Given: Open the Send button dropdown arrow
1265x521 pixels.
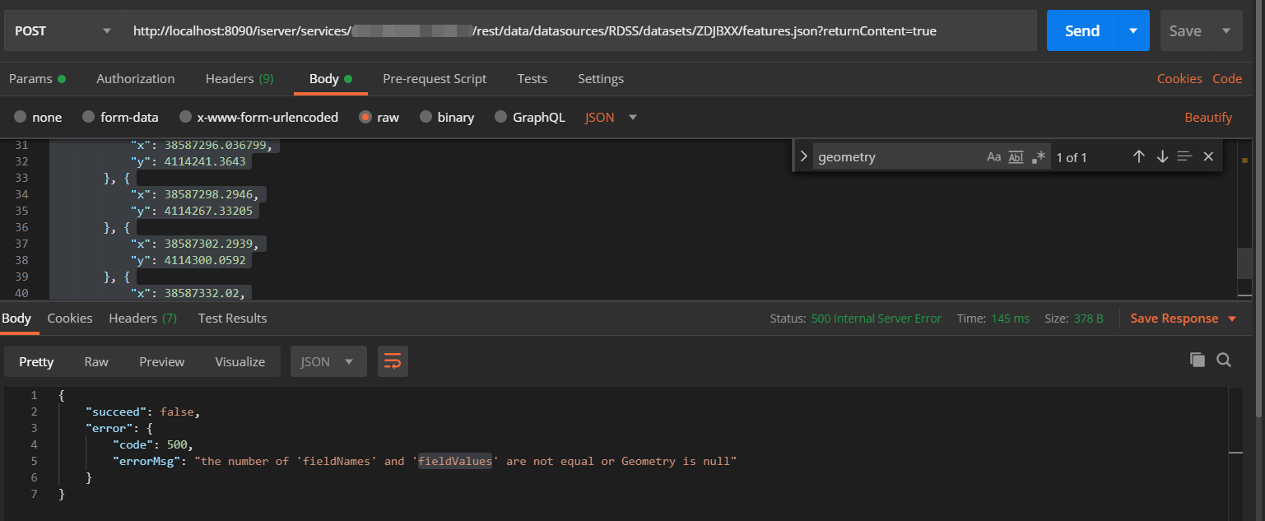Looking at the screenshot, I should (1133, 30).
